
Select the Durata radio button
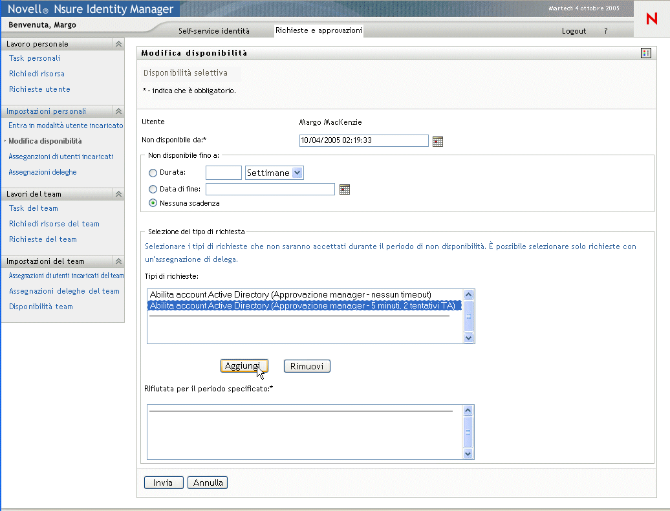pos(153,173)
